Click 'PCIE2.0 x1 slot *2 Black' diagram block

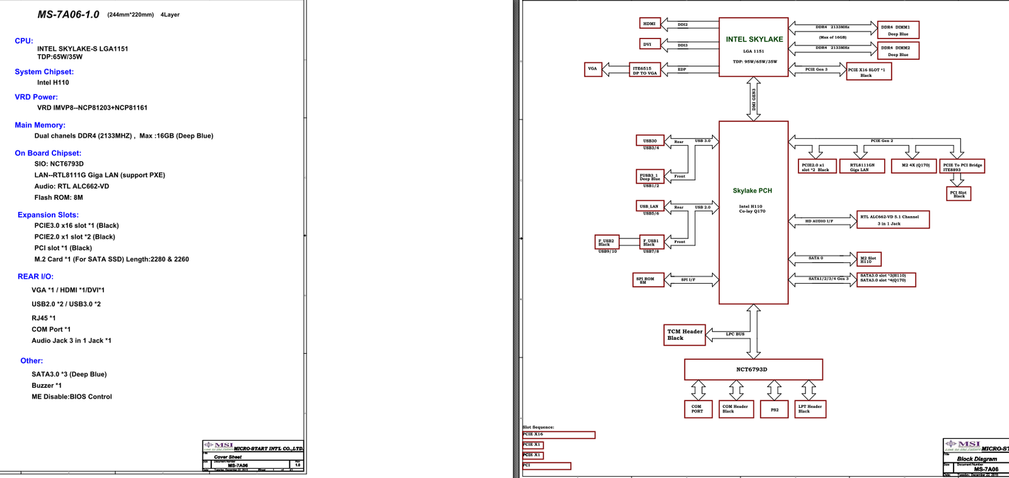tap(817, 166)
